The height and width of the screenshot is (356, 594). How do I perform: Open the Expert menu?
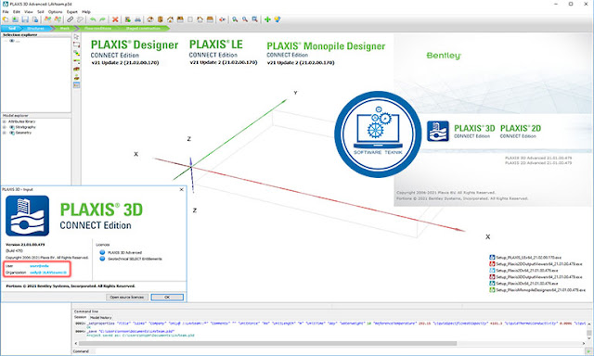pos(72,12)
